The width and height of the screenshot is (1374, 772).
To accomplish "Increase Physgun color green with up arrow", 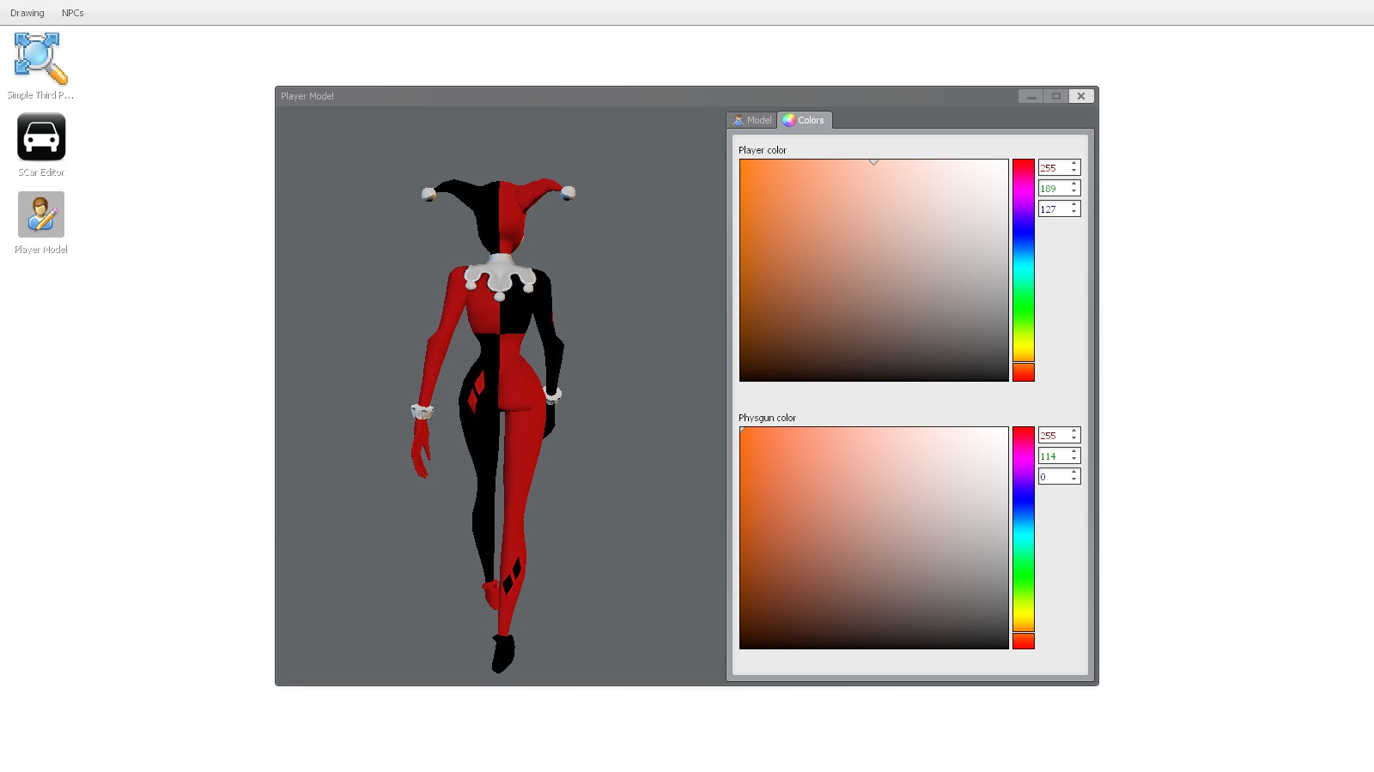I will pos(1074,452).
